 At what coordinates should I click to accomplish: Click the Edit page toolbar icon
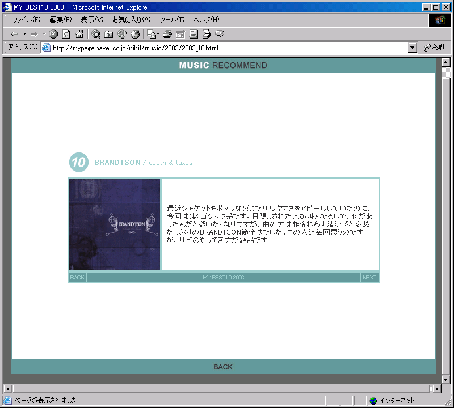click(180, 34)
